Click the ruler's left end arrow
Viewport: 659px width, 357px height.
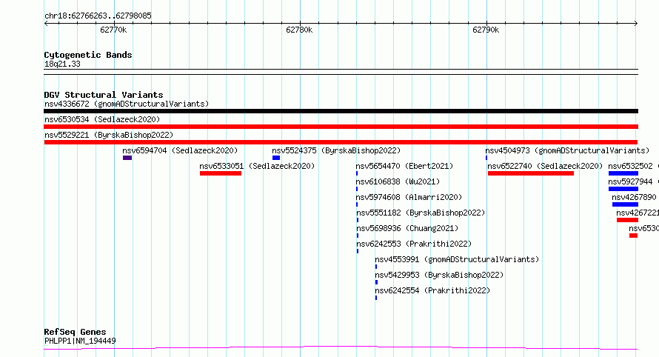tap(46, 24)
